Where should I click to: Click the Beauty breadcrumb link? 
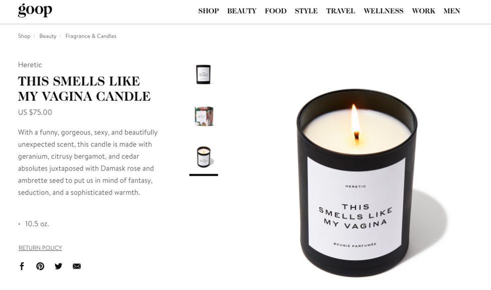[48, 36]
